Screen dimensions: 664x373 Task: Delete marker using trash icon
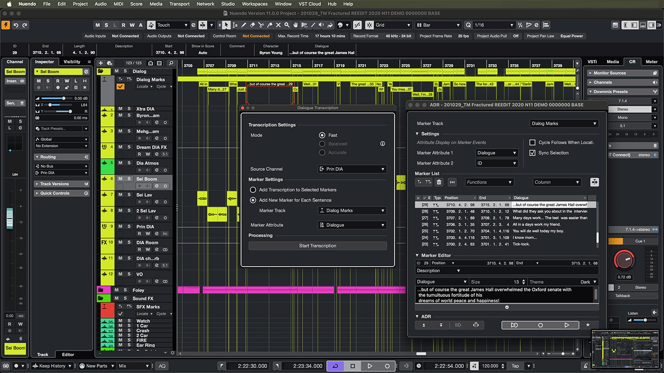tap(439, 182)
